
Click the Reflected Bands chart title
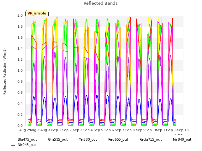(x=101, y=3)
